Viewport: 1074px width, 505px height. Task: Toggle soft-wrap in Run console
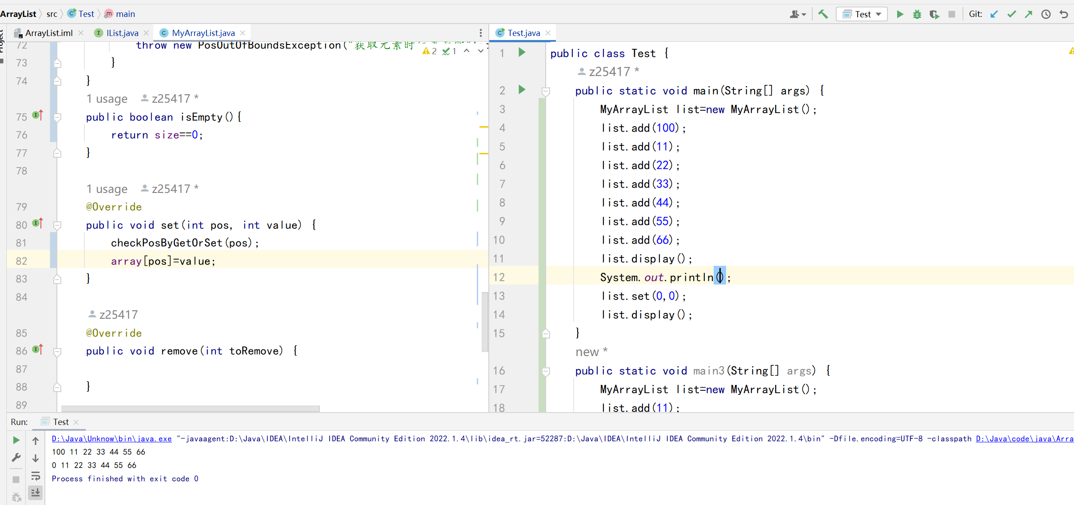point(36,476)
